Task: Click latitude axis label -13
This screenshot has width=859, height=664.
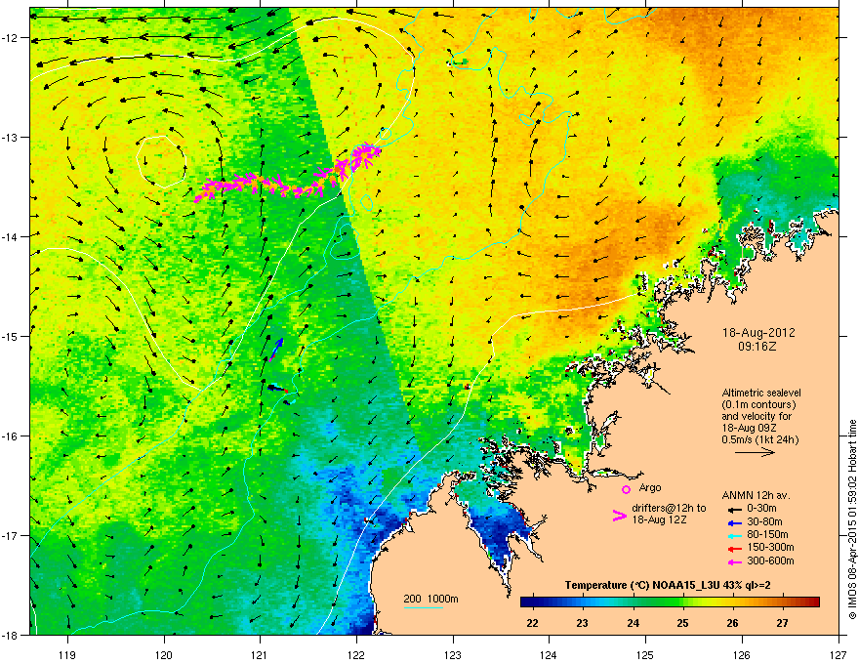Action: [x=11, y=137]
